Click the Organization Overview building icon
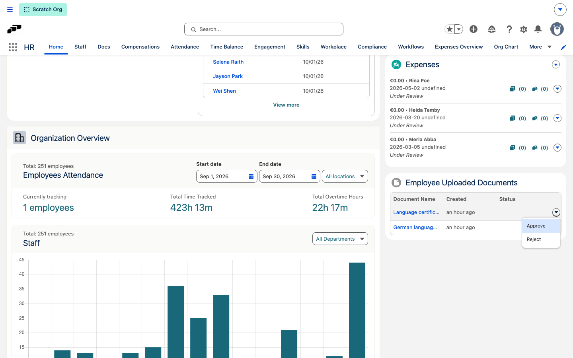This screenshot has height=358, width=573. point(19,138)
